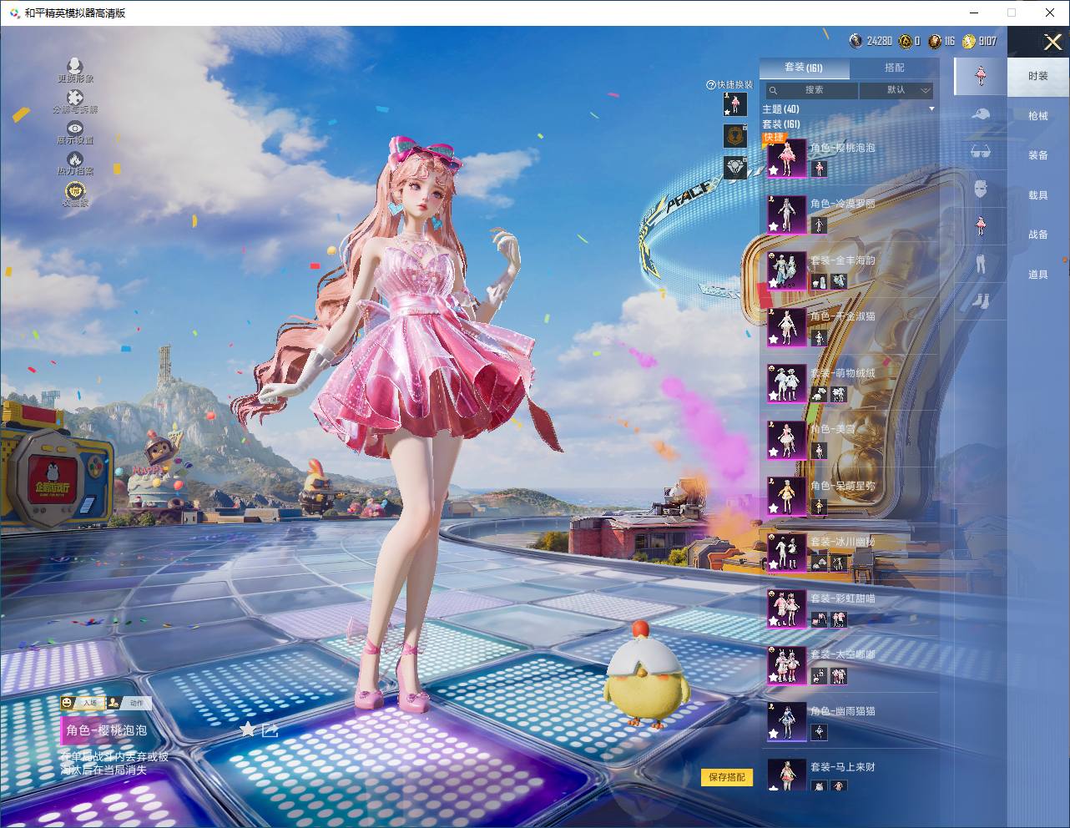Select the 角色-千金淑猫 outfit thumbnail
The height and width of the screenshot is (828, 1070).
coord(787,327)
